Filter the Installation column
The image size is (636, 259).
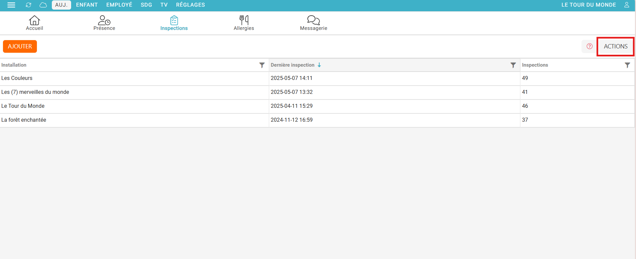click(262, 65)
